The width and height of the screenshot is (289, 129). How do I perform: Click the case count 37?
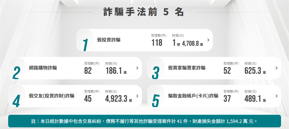[227, 99]
